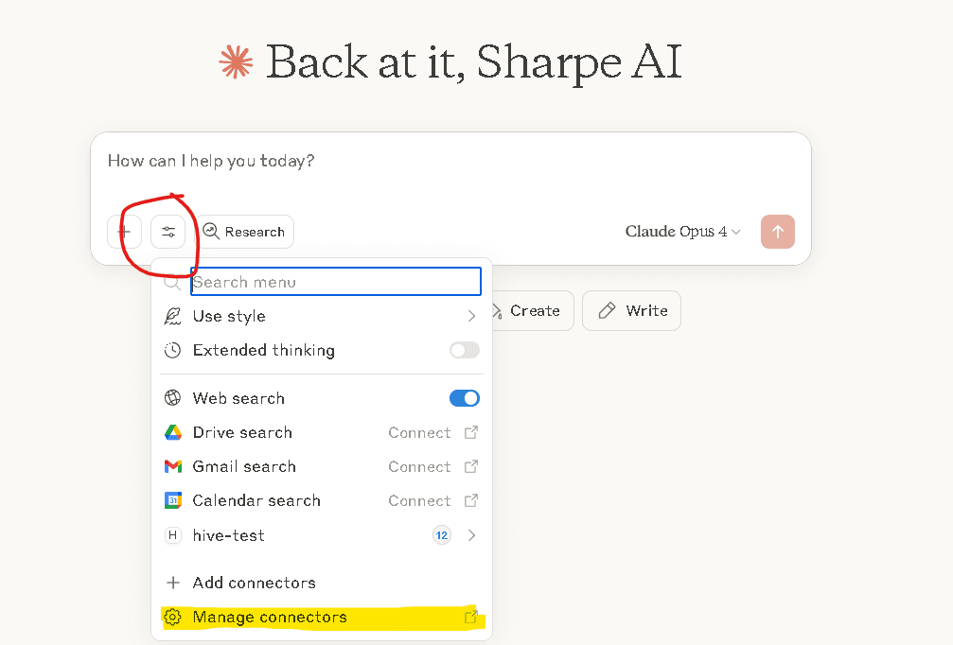Click the Research button
This screenshot has width=953, height=645.
click(x=244, y=232)
